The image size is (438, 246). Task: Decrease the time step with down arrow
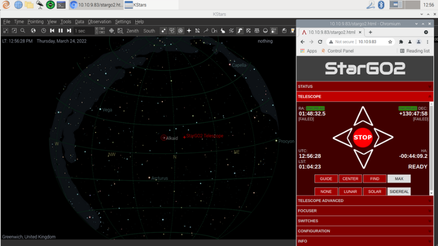point(102,33)
